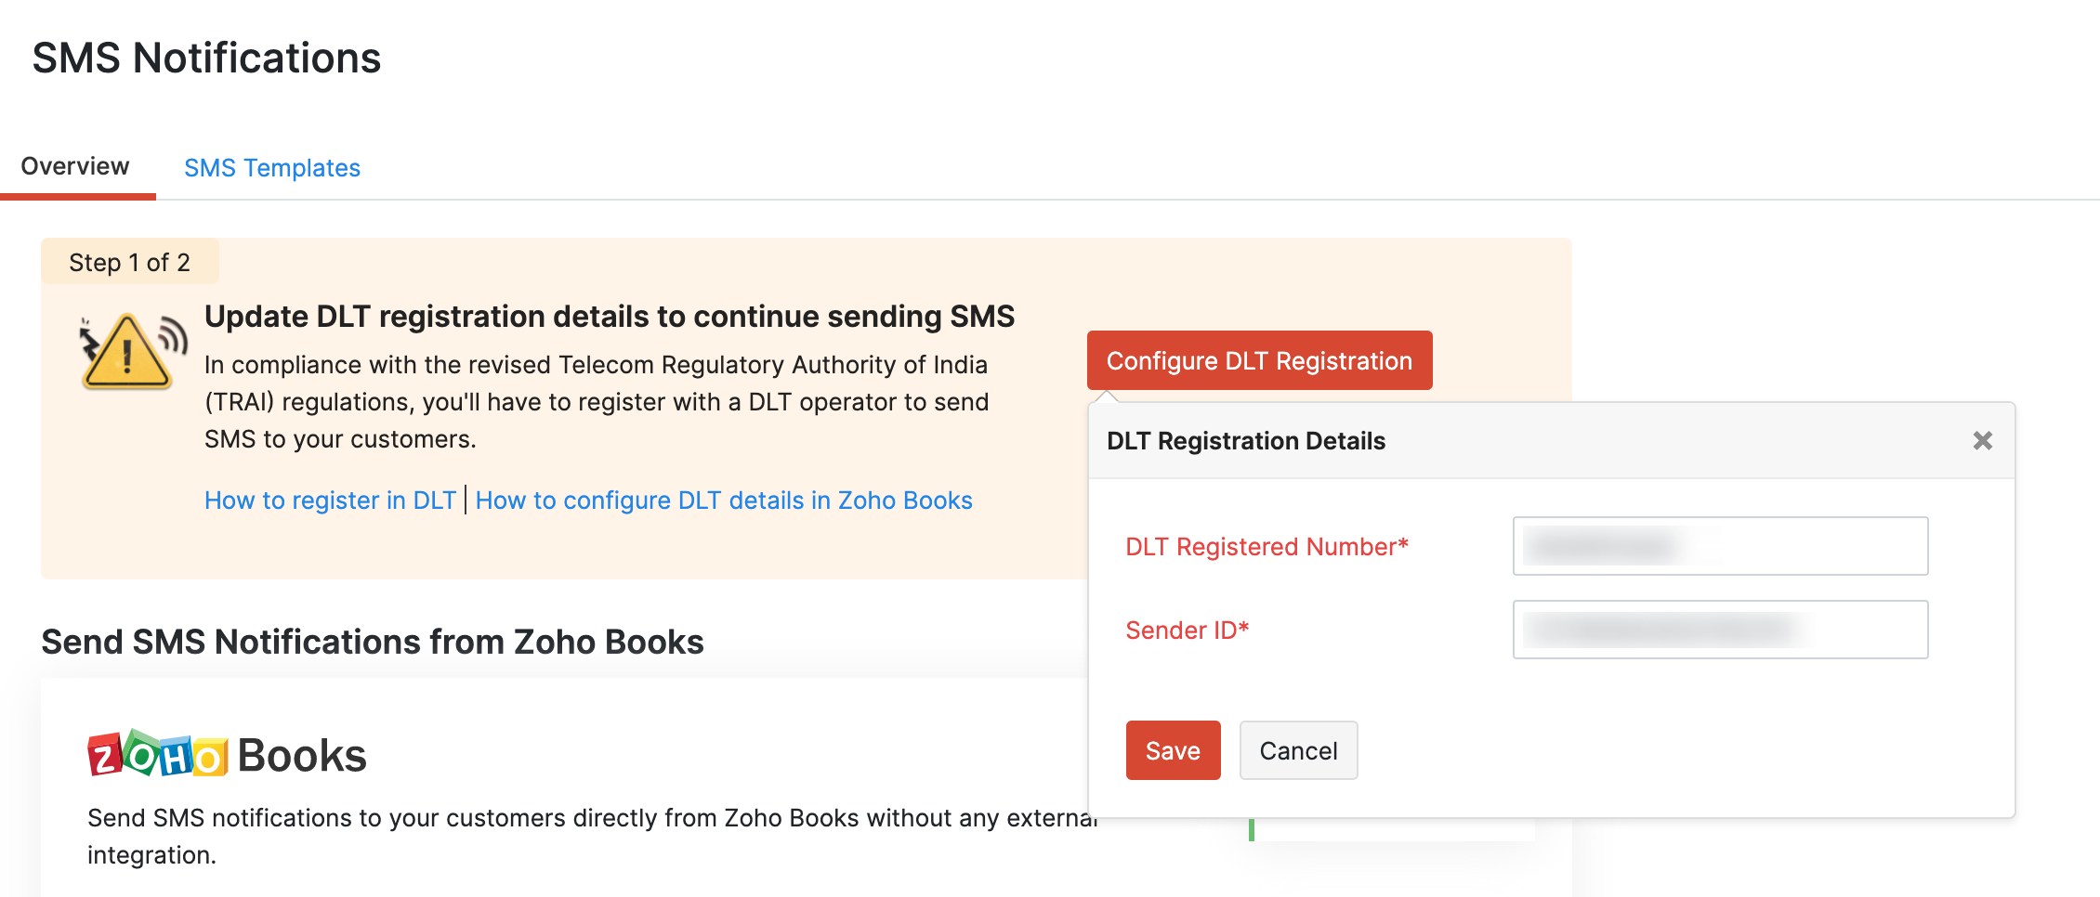Screen dimensions: 2100x897
Task: Click into the Sender ID input field
Action: [1720, 630]
